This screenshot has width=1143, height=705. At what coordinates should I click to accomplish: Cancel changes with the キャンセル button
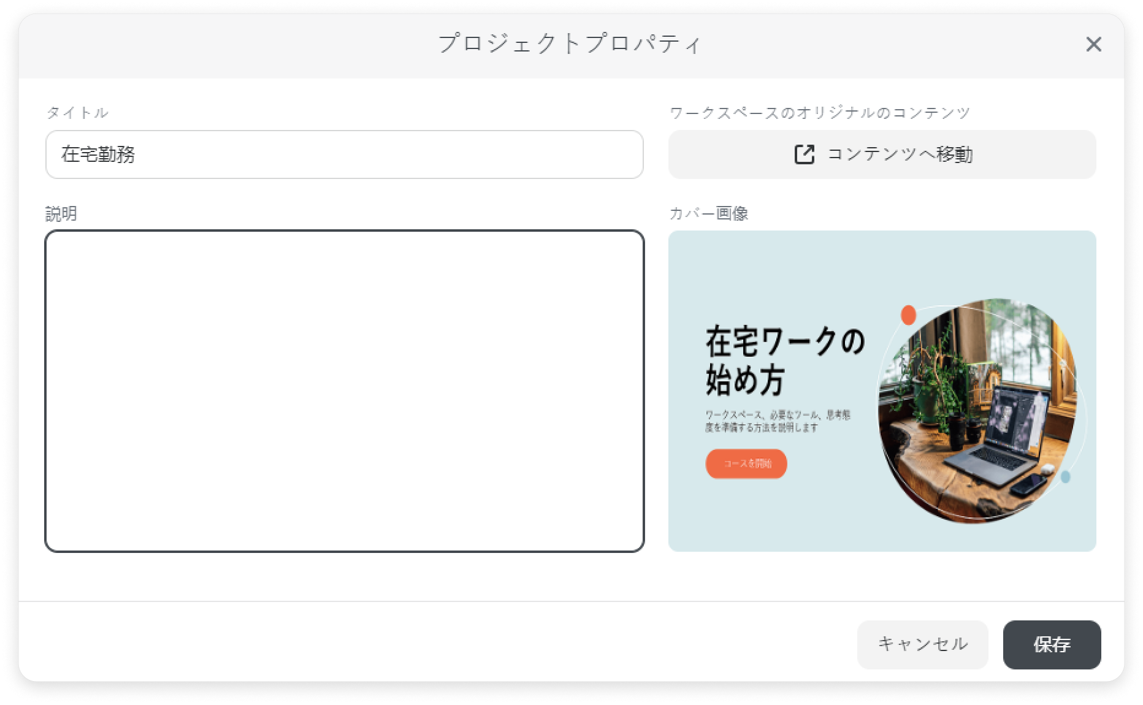point(922,644)
